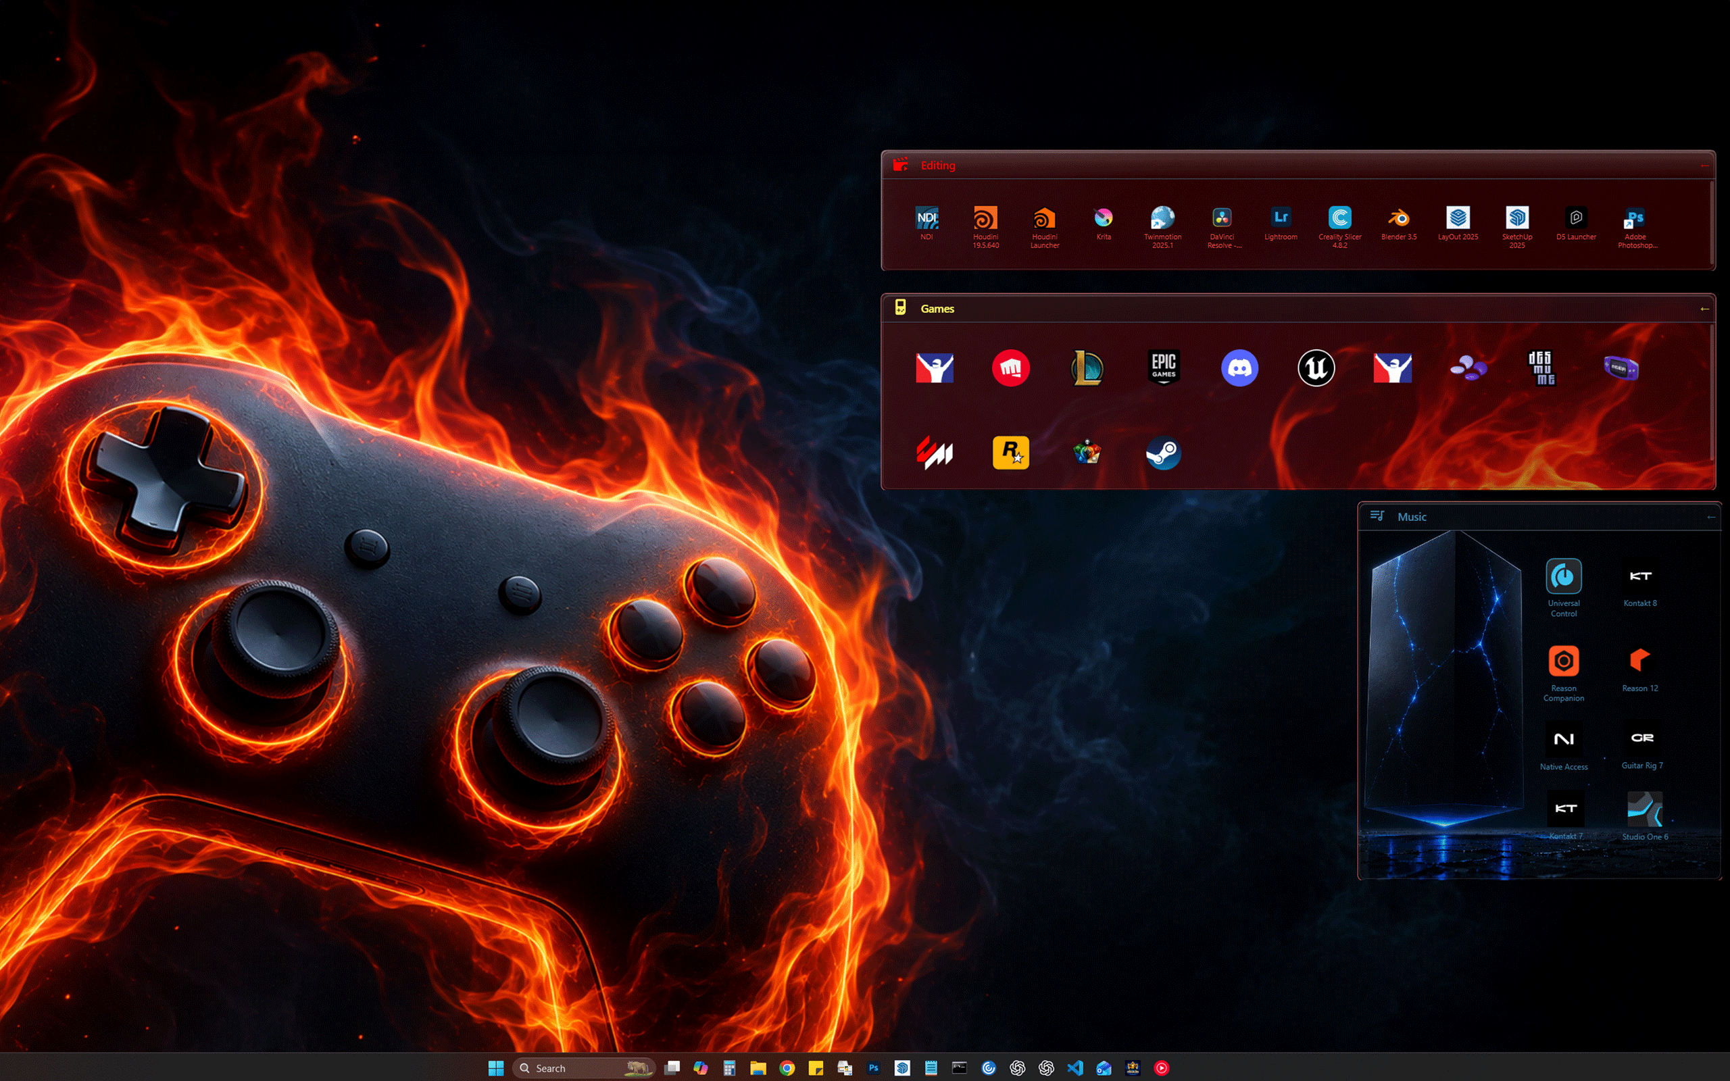The image size is (1730, 1081).
Task: Open Discord from the Games group
Action: pos(1239,368)
